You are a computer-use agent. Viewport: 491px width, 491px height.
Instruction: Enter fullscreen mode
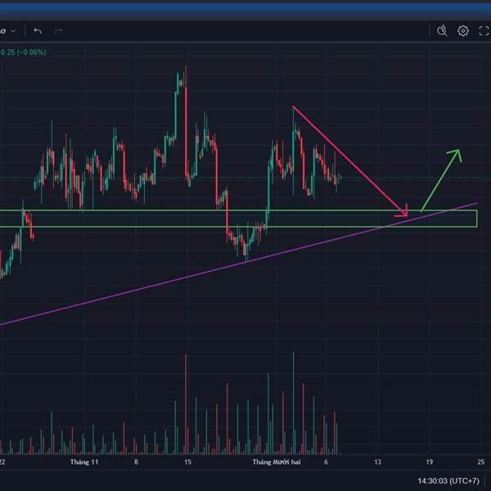point(484,31)
